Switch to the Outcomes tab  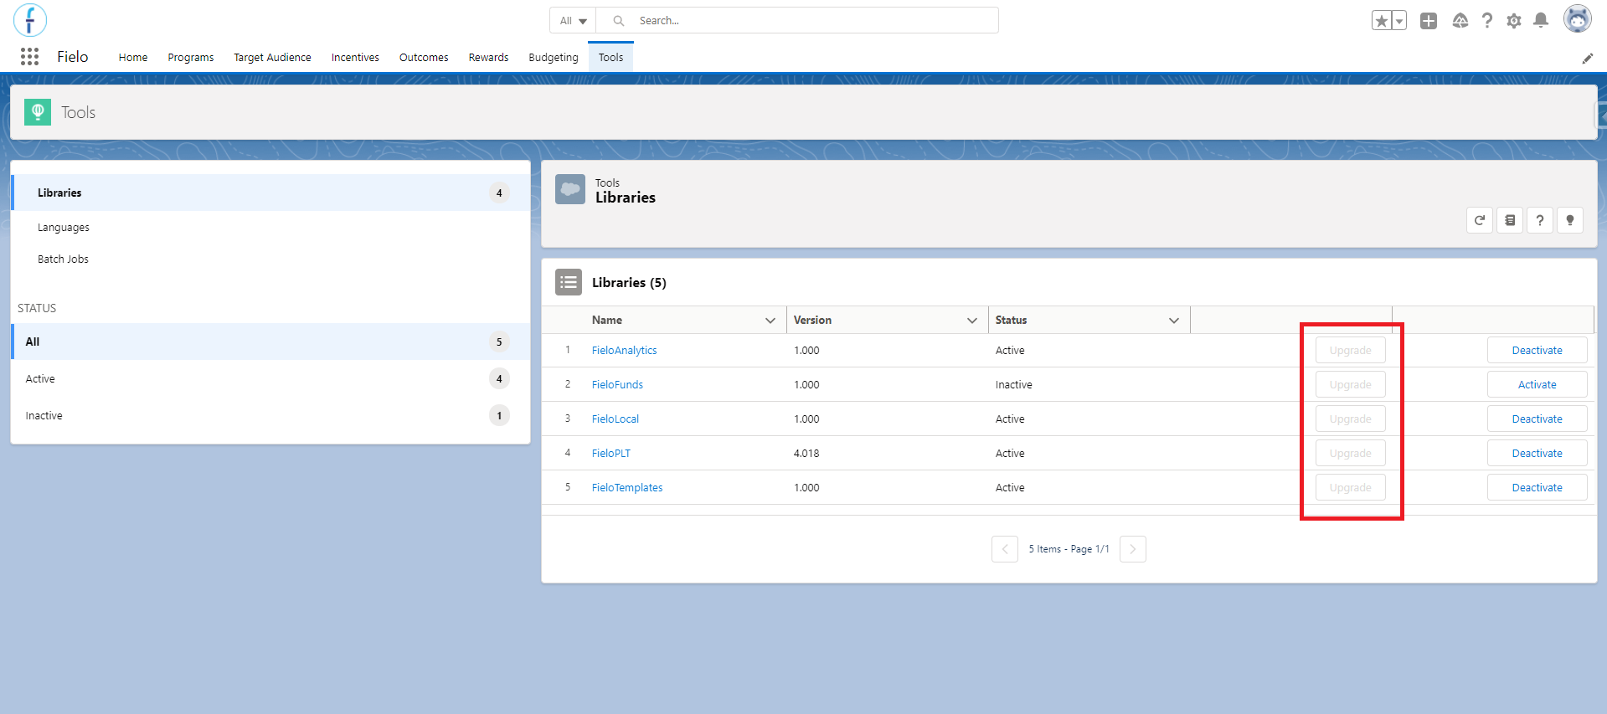click(x=424, y=58)
